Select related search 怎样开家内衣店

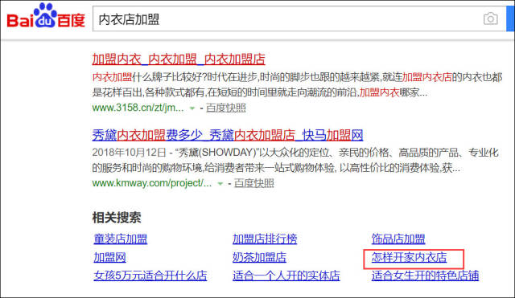point(409,257)
